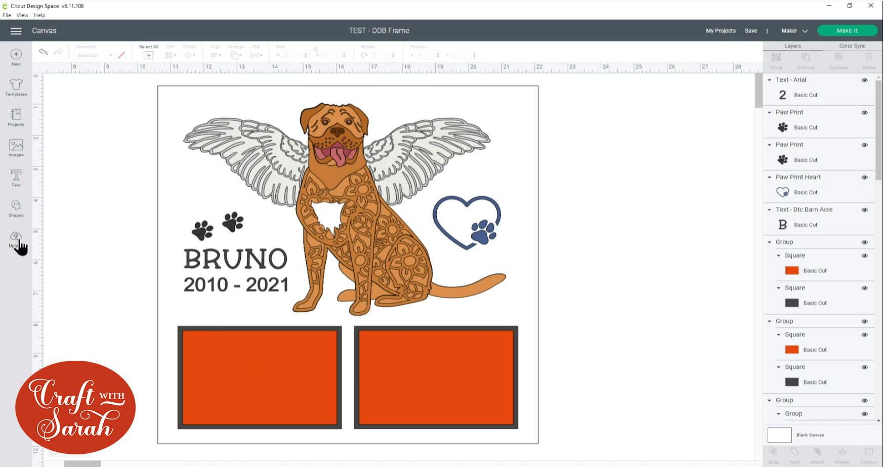Switch to the Color Sync tab
Image resolution: width=883 pixels, height=467 pixels.
point(852,46)
